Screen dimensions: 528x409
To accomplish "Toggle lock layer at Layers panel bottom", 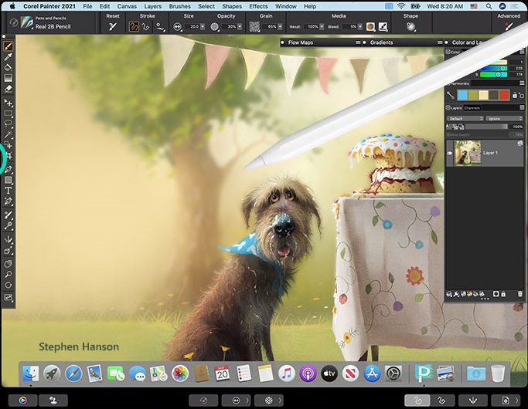I will tap(503, 294).
